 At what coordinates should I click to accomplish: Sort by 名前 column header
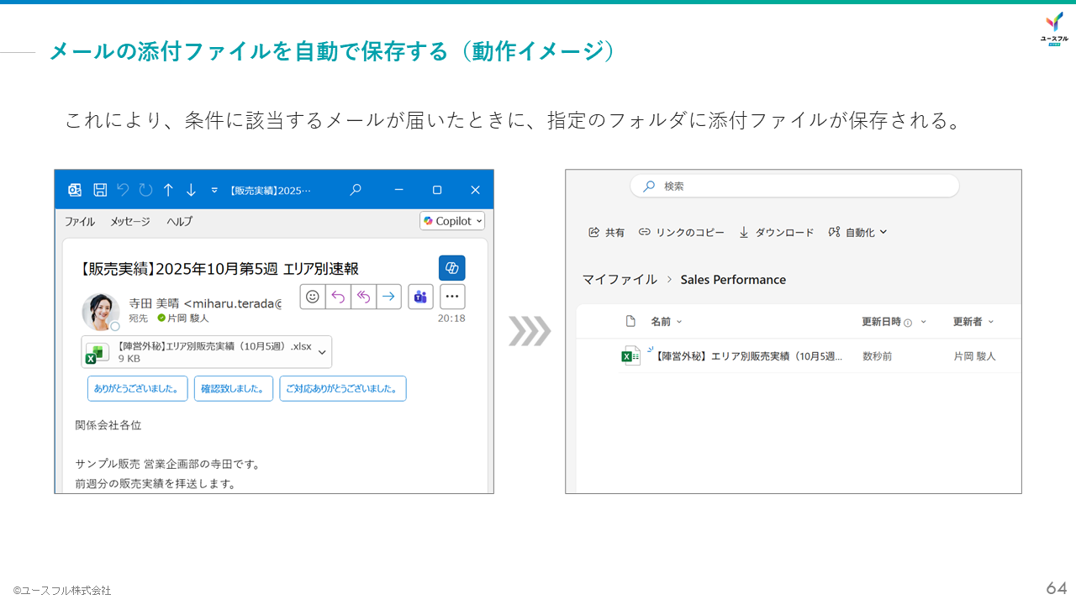click(x=666, y=321)
